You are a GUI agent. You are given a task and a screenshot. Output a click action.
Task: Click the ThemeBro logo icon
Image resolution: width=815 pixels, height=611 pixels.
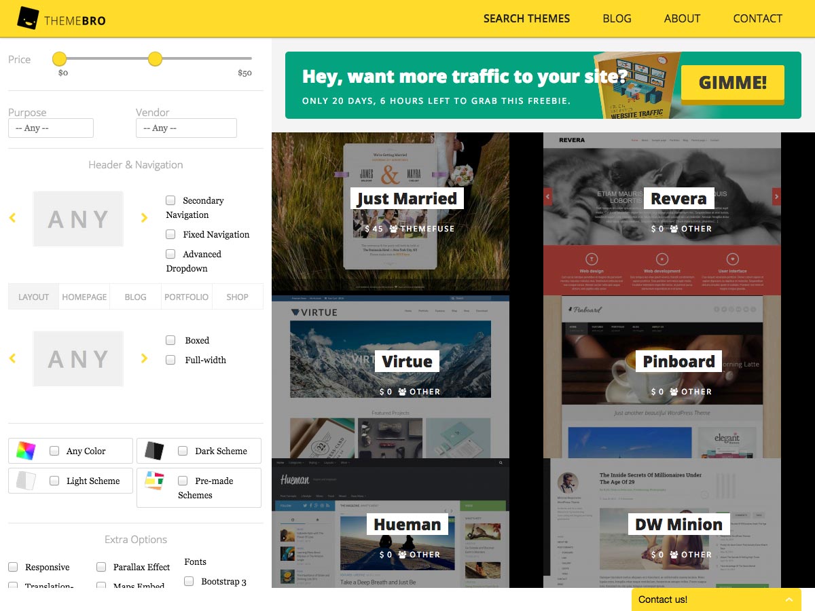tap(28, 18)
